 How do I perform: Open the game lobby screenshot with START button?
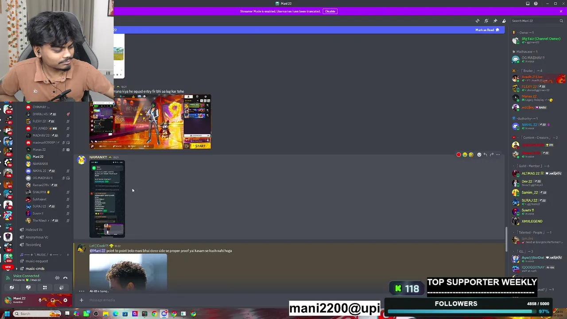(x=150, y=121)
